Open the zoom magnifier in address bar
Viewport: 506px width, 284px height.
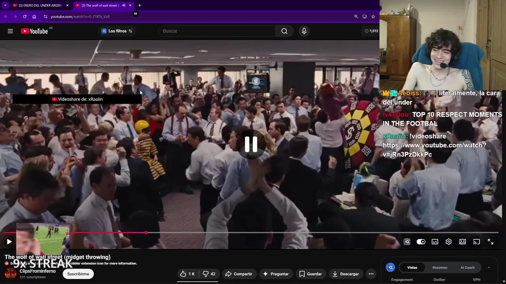click(356, 17)
